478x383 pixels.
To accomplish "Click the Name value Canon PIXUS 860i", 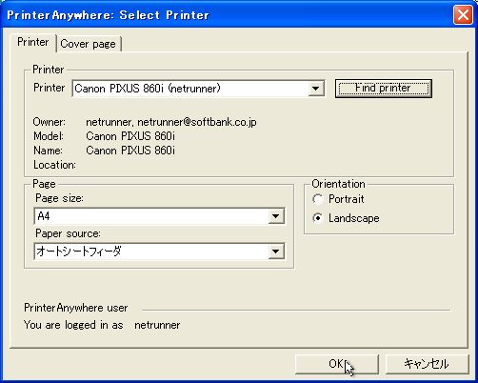I will (x=130, y=151).
